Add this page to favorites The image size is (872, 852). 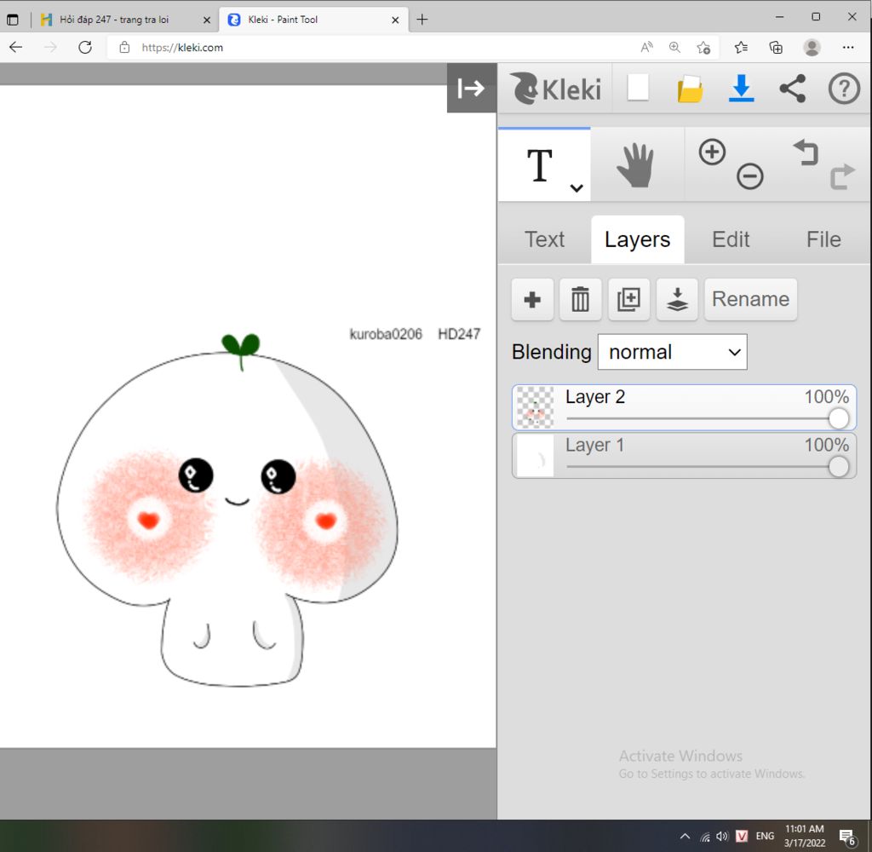[x=703, y=48]
